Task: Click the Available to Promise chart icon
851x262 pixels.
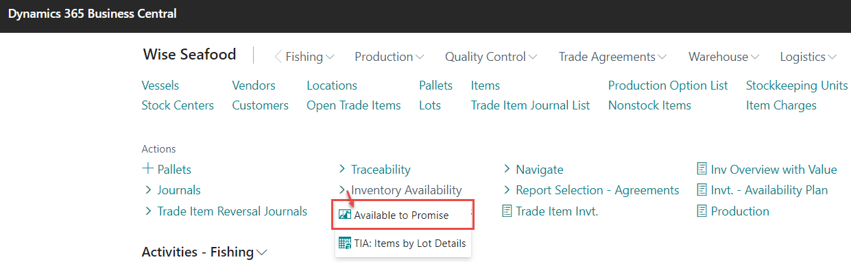Action: pos(345,215)
